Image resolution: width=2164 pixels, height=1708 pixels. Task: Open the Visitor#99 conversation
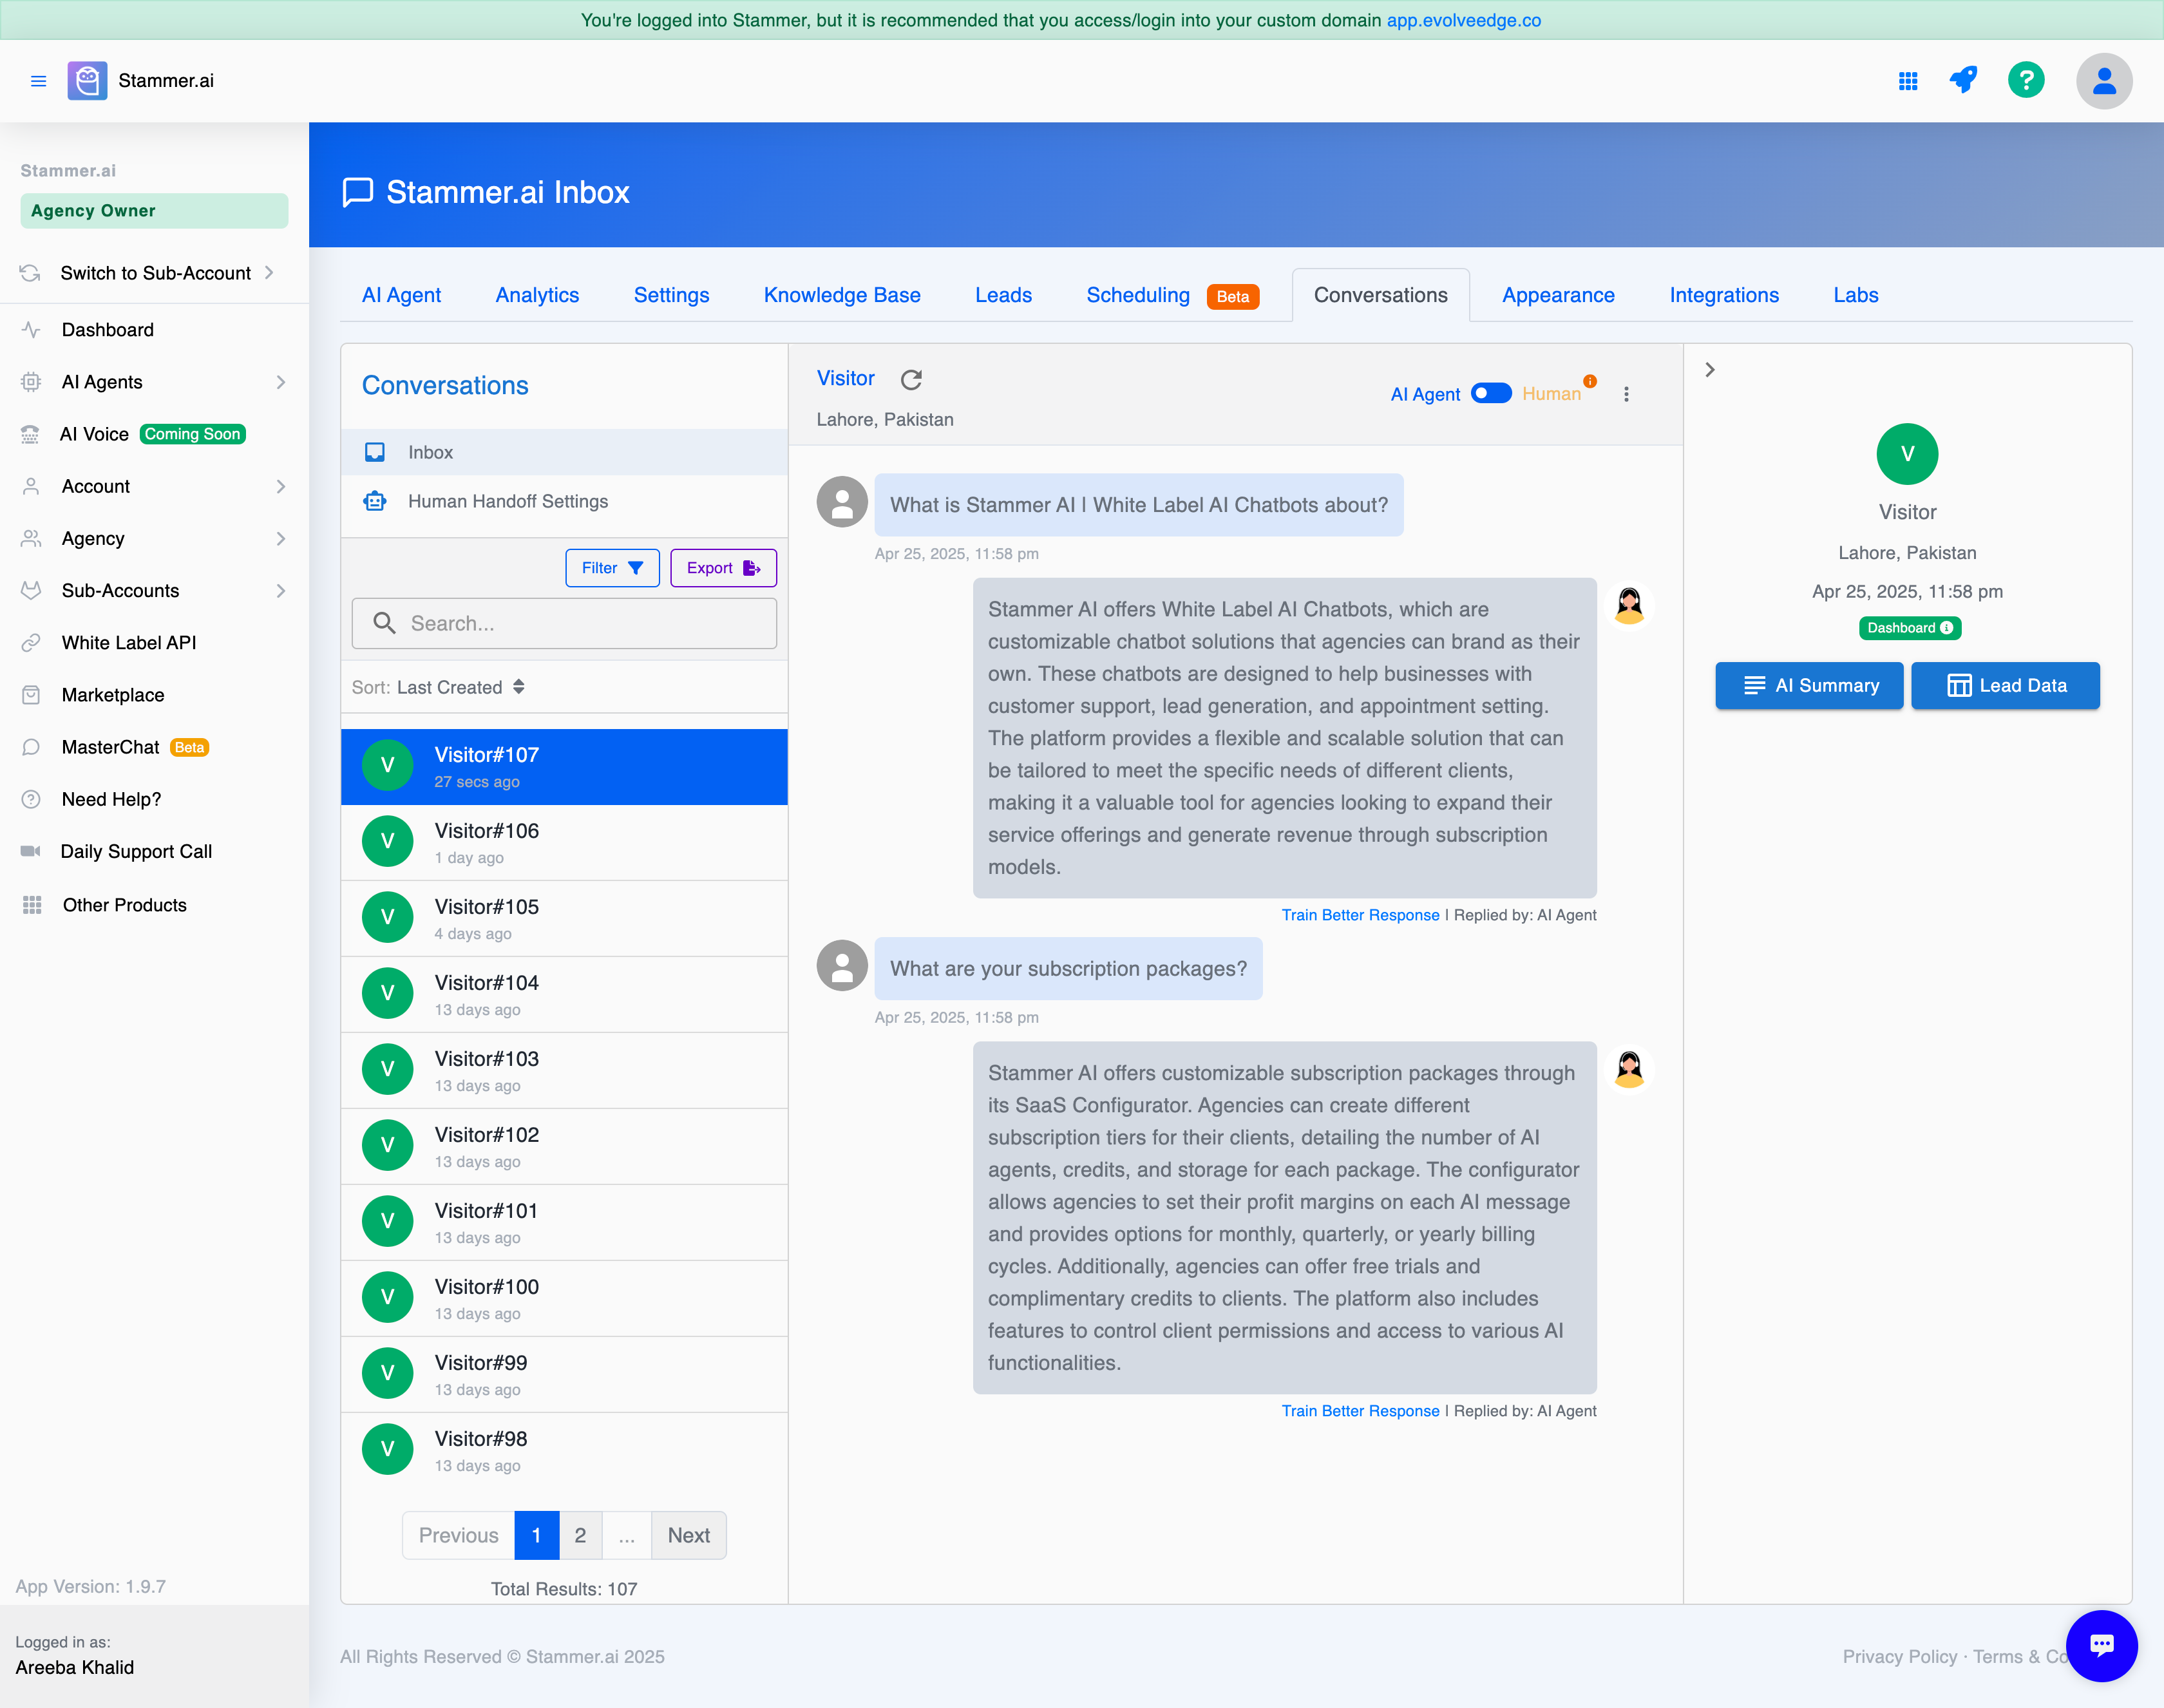564,1374
